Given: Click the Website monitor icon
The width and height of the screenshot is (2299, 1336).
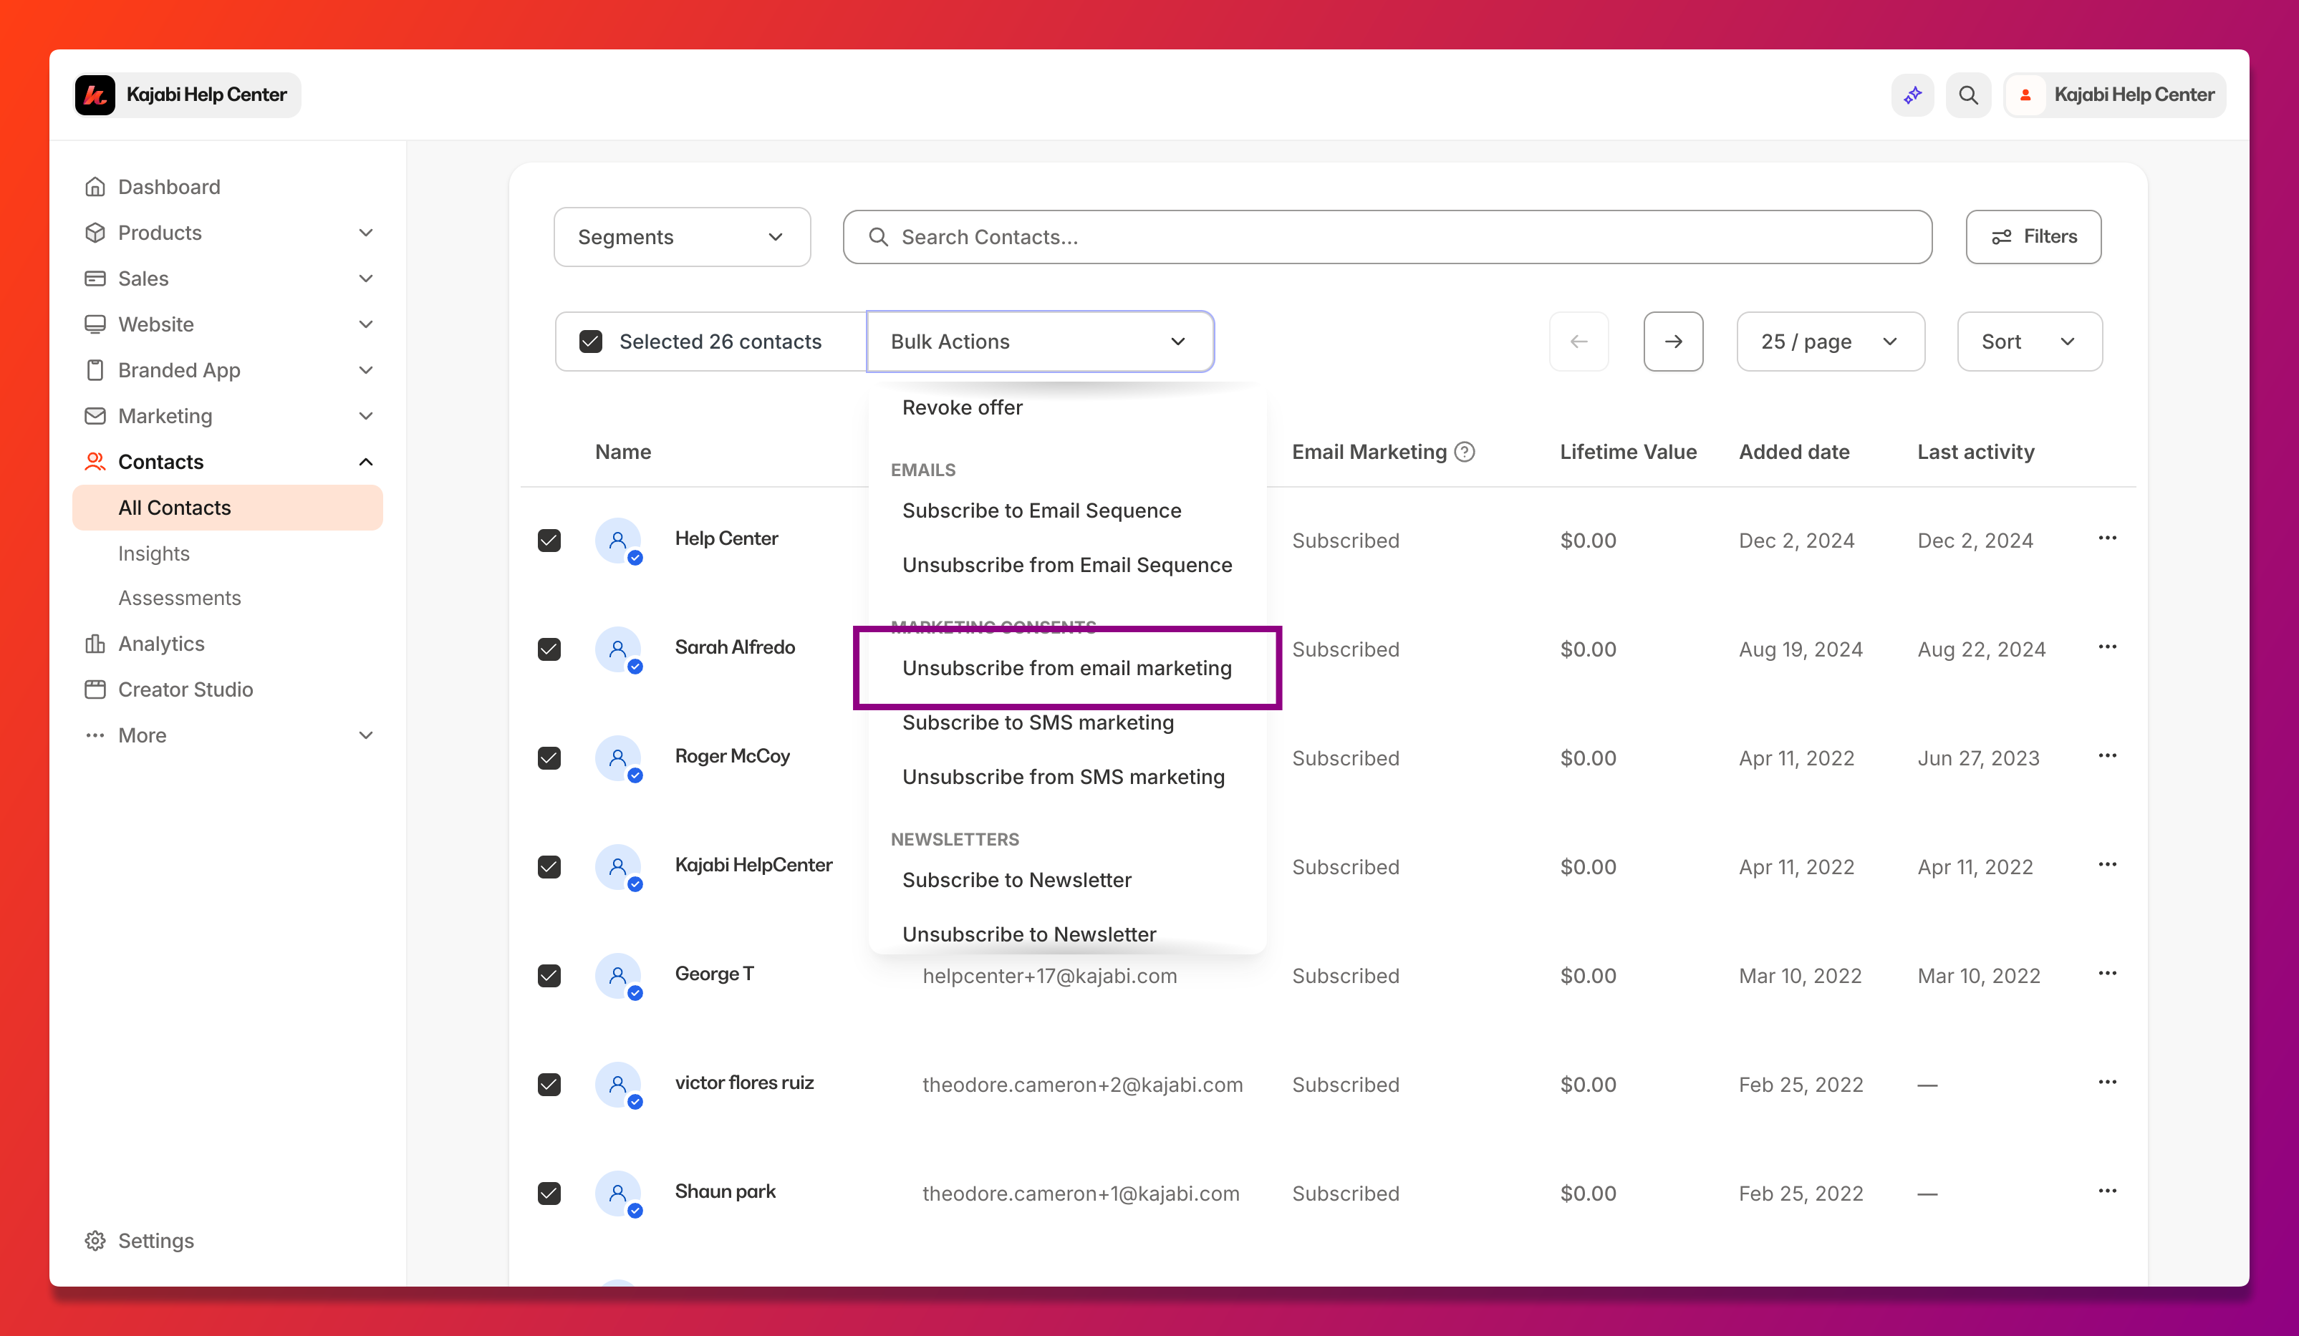Looking at the screenshot, I should pos(95,324).
